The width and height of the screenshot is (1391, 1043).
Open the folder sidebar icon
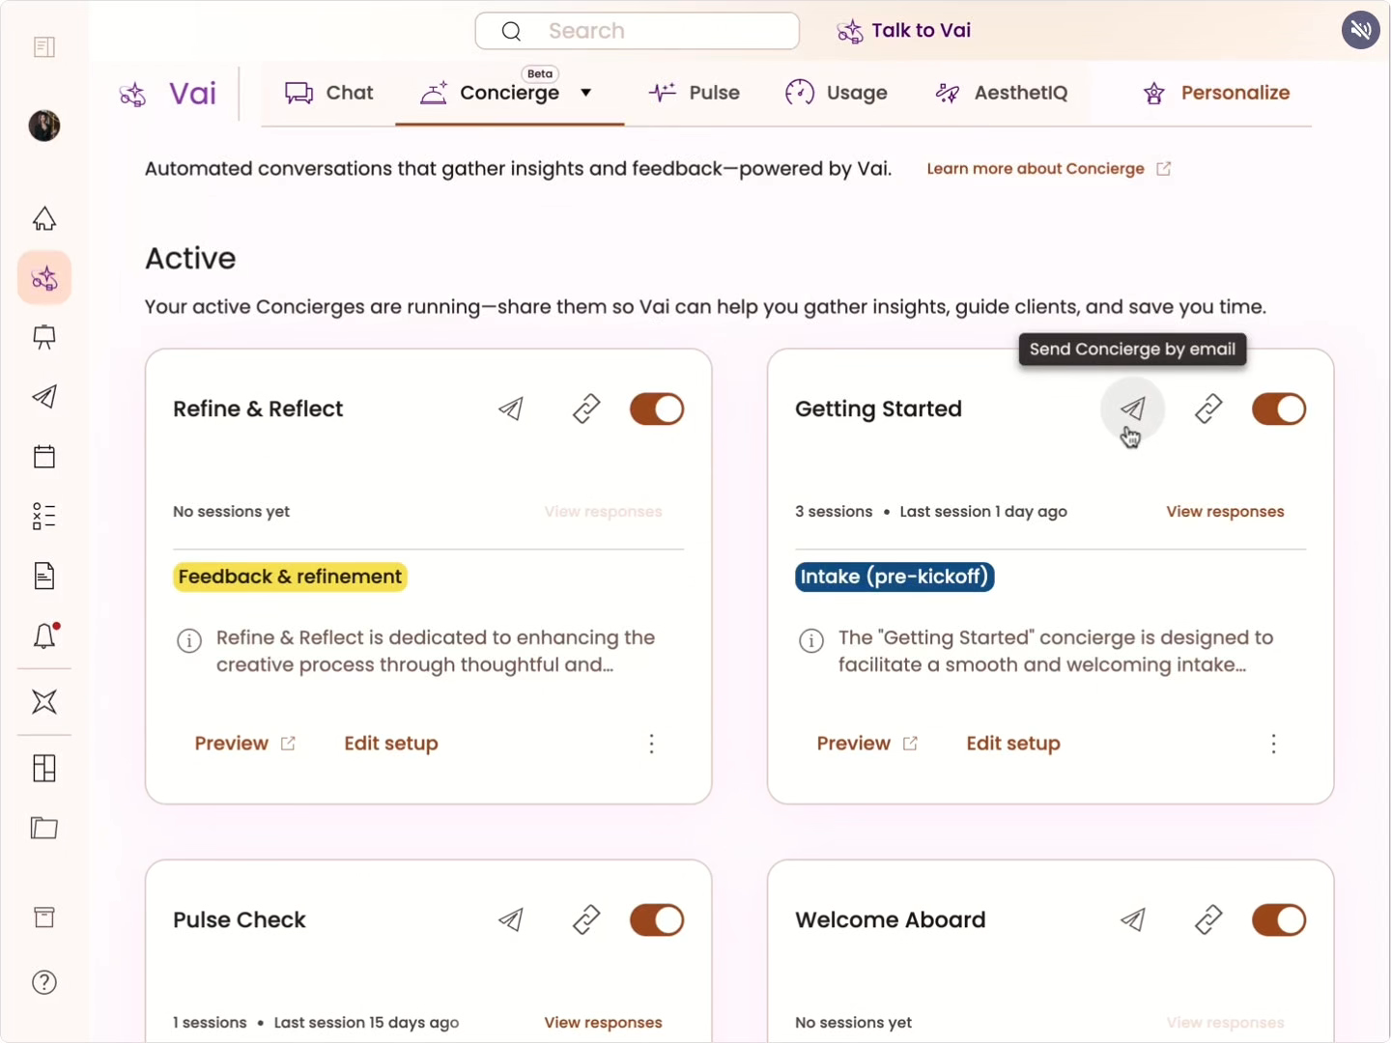click(44, 828)
